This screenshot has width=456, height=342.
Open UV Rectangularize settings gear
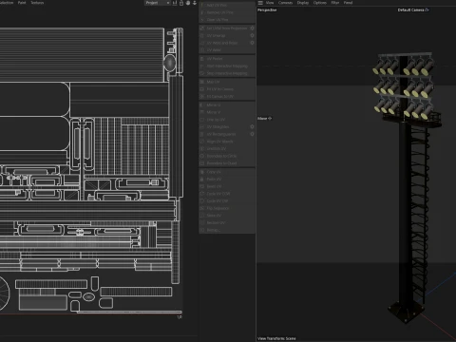(252, 134)
